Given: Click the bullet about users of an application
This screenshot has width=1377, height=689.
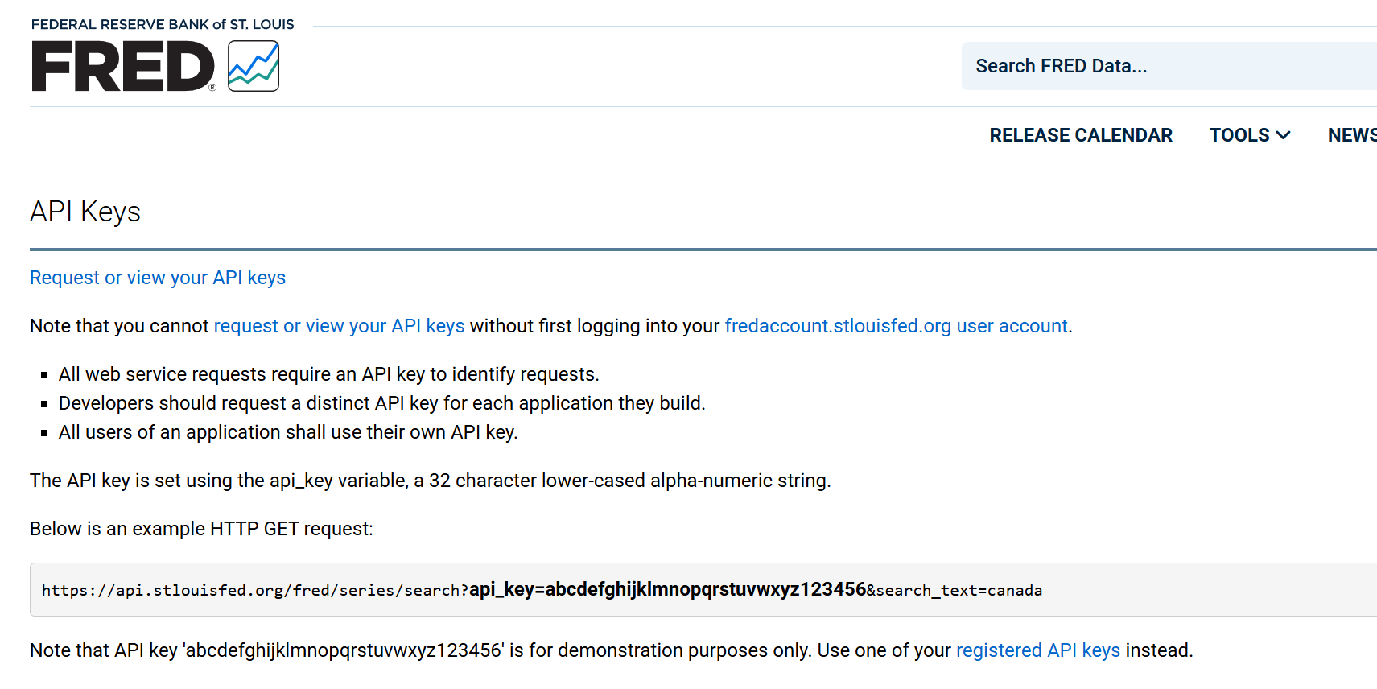Looking at the screenshot, I should [x=288, y=432].
